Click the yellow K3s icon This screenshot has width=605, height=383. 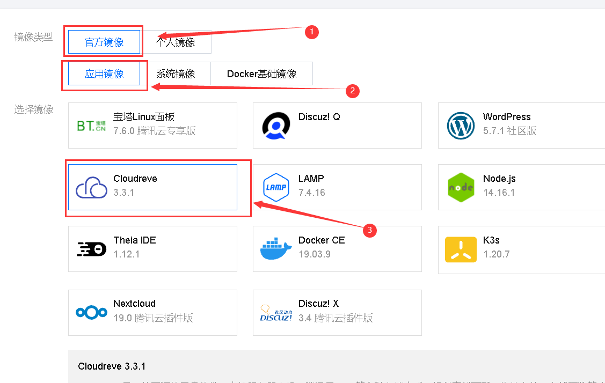[461, 249]
